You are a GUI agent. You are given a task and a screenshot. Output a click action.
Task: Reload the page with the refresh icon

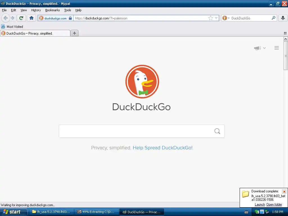pyautogui.click(x=21, y=18)
